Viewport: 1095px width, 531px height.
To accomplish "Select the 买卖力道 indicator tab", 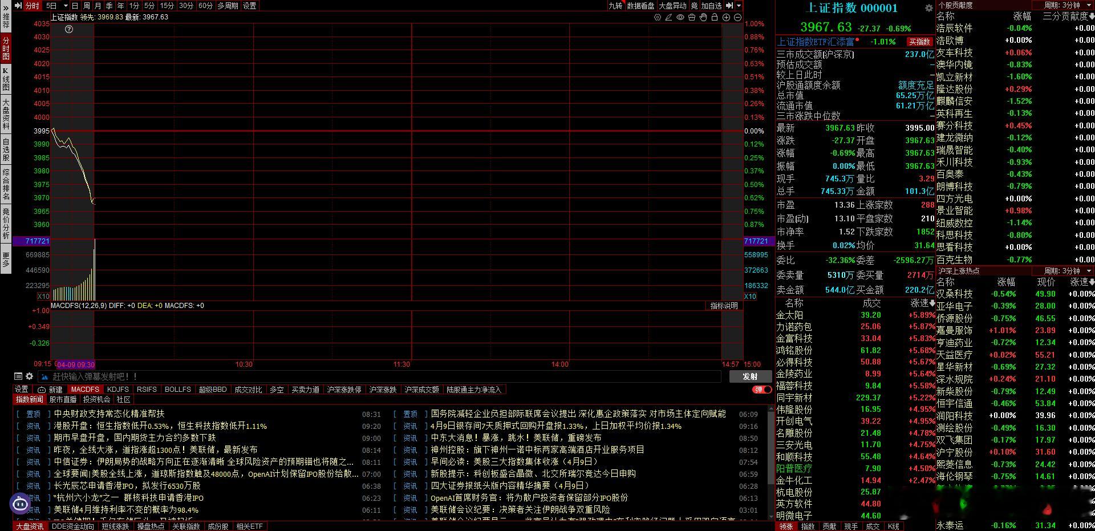I will point(305,390).
